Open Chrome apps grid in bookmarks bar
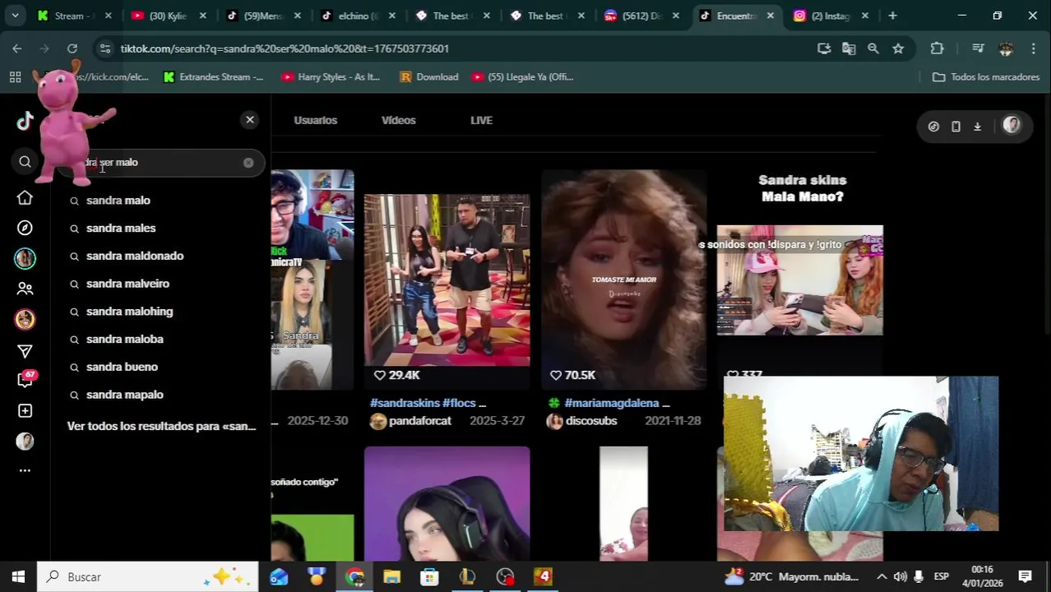This screenshot has width=1051, height=592. coord(15,76)
